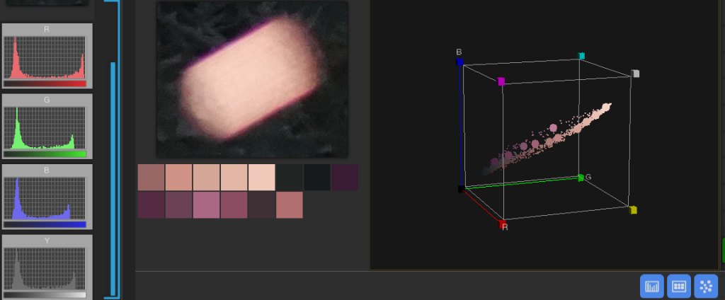The height and width of the screenshot is (300, 725).
Task: Click the red gradient bar under R histogram
Action: pyautogui.click(x=45, y=83)
